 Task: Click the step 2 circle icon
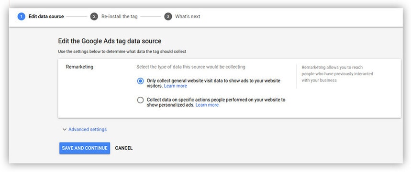[94, 17]
